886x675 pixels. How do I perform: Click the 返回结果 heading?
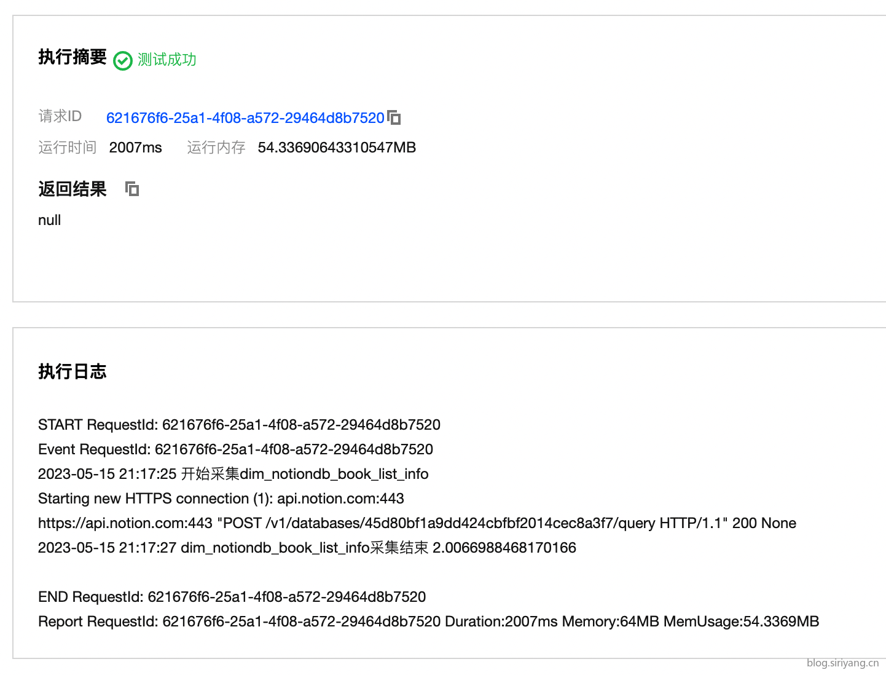[x=73, y=189]
